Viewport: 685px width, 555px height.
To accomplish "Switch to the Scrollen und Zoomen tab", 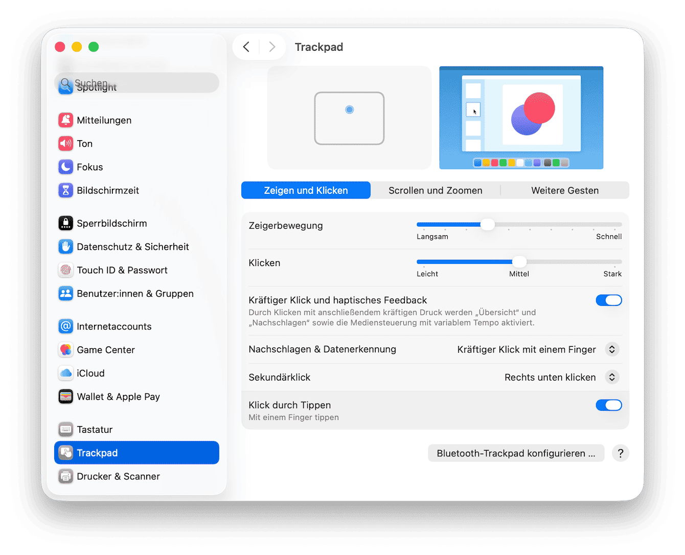I will click(x=435, y=190).
